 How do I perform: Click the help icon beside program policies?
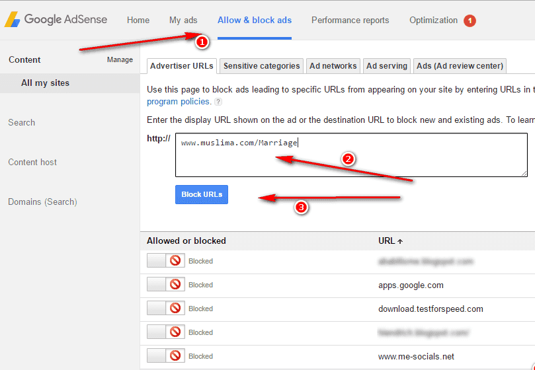tap(218, 102)
